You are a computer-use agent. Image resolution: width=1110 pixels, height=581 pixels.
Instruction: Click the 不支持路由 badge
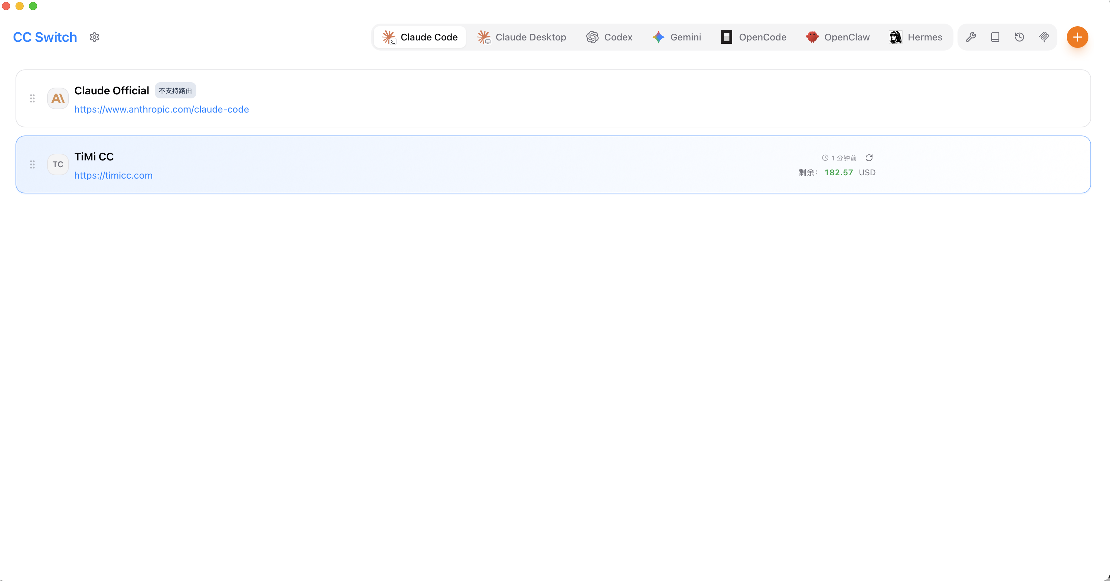coord(175,90)
